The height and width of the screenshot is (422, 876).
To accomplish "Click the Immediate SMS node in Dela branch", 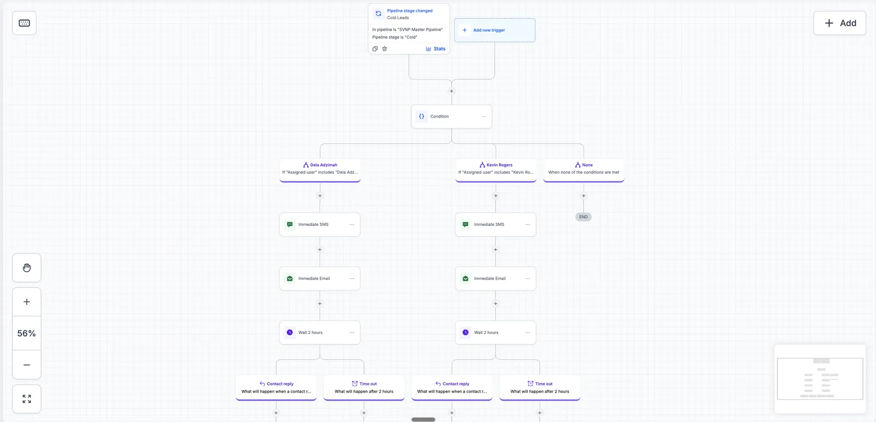I will pos(320,225).
